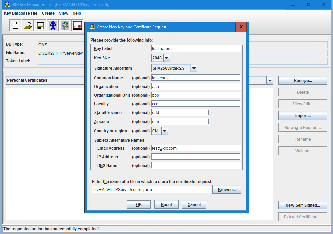The height and width of the screenshot is (234, 333).
Task: Click the key toolbar icon
Action: (65, 25)
